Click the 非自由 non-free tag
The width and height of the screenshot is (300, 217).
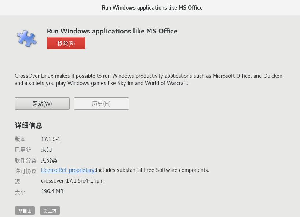click(25, 211)
